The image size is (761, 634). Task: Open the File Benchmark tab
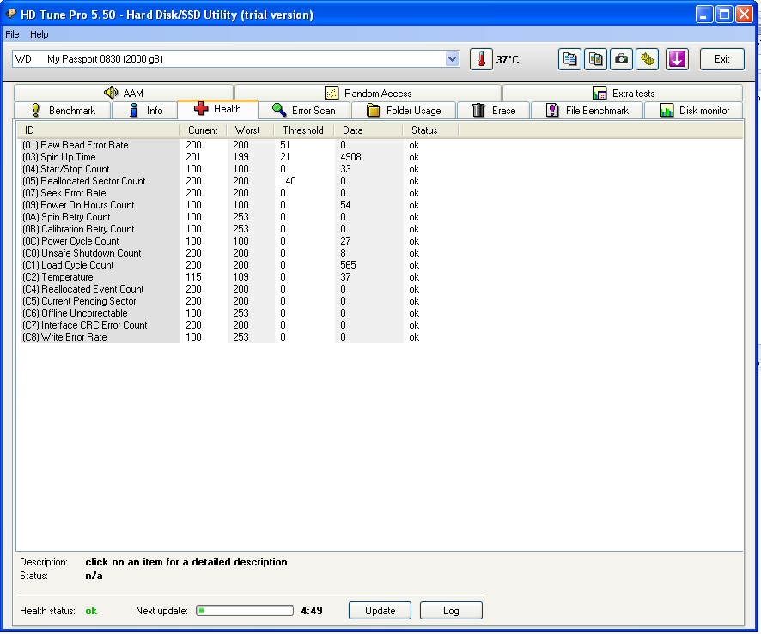pos(587,110)
